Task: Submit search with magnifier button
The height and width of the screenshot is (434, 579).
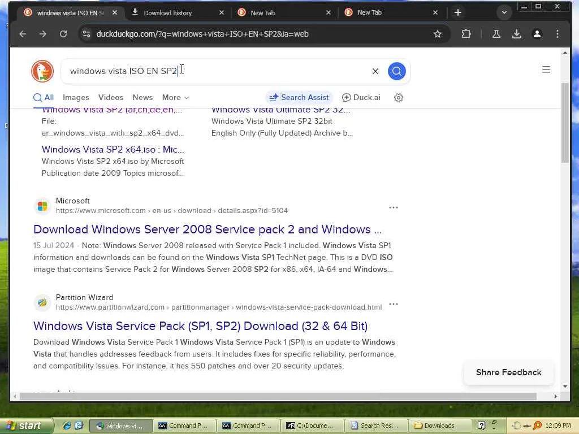Action: point(396,71)
